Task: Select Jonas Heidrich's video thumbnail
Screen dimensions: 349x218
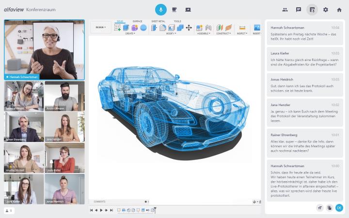Action: (x=64, y=189)
